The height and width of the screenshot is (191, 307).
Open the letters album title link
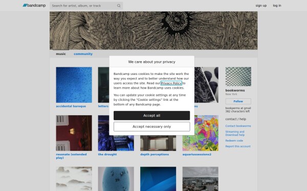[103, 106]
